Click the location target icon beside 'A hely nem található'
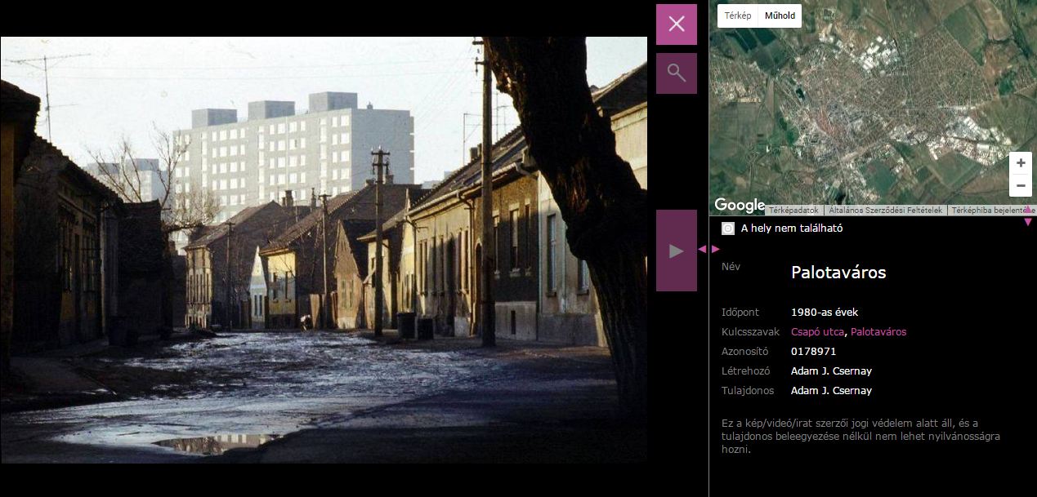 728,229
